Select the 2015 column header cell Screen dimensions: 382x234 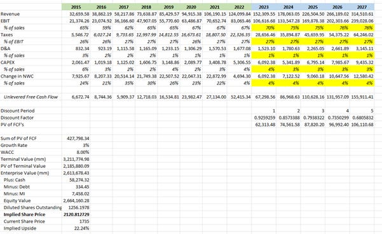pyautogui.click(x=76, y=7)
